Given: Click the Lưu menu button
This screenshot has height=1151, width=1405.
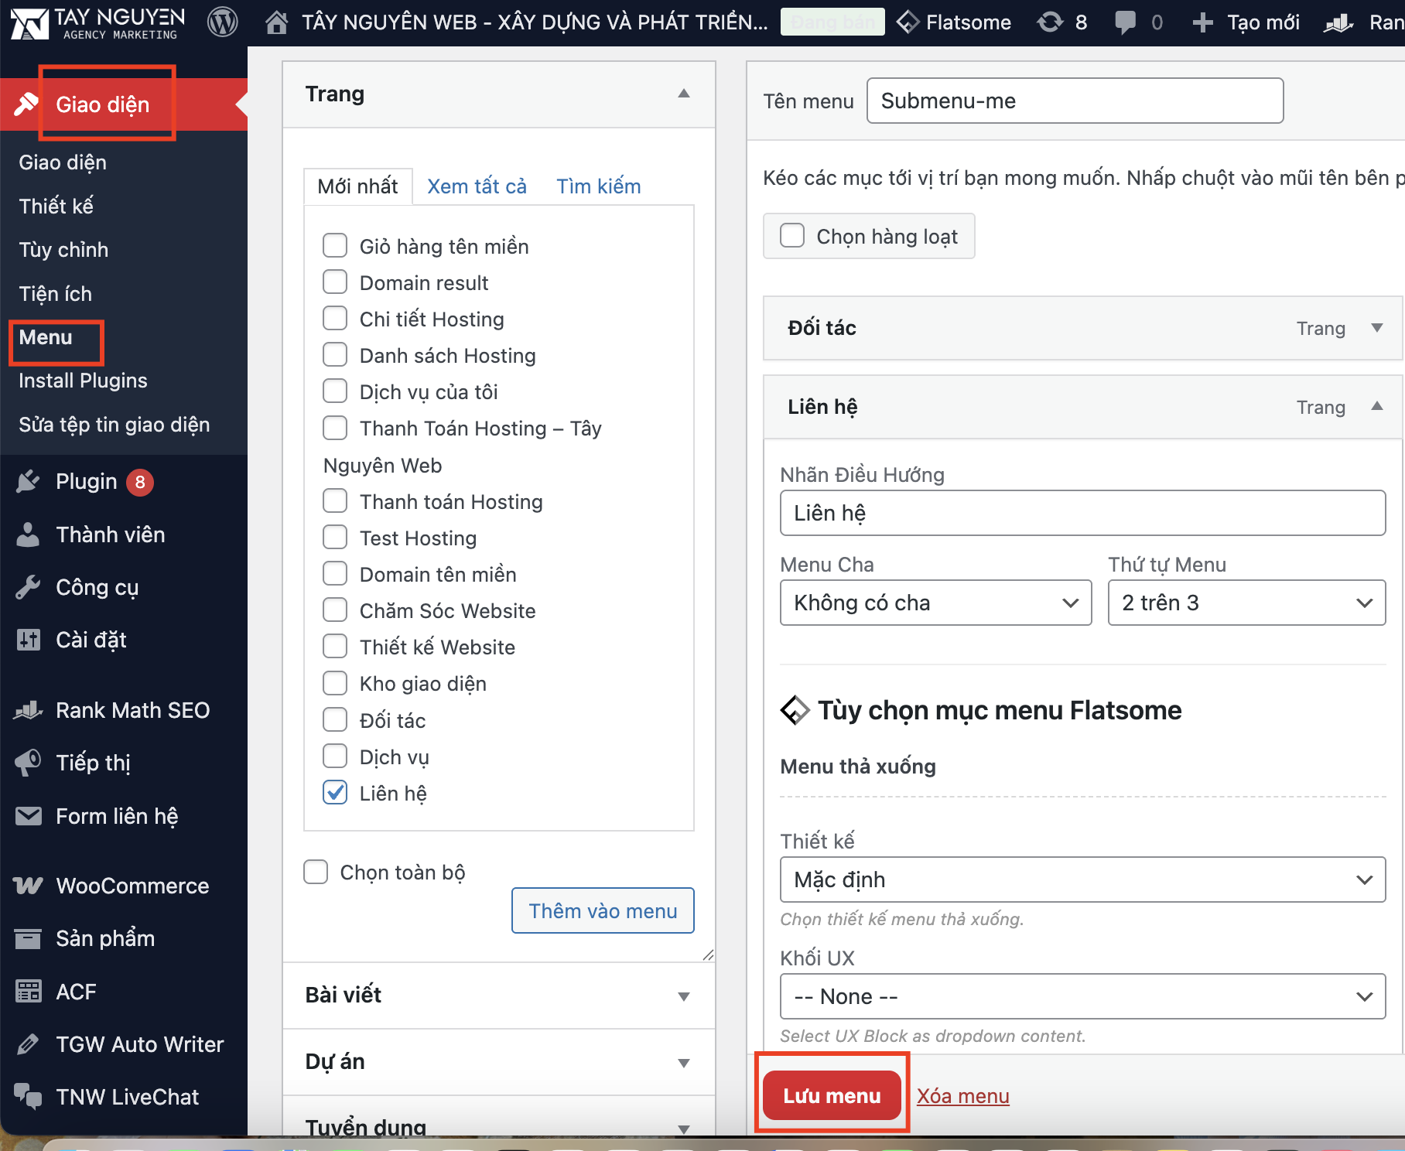Looking at the screenshot, I should click(832, 1095).
